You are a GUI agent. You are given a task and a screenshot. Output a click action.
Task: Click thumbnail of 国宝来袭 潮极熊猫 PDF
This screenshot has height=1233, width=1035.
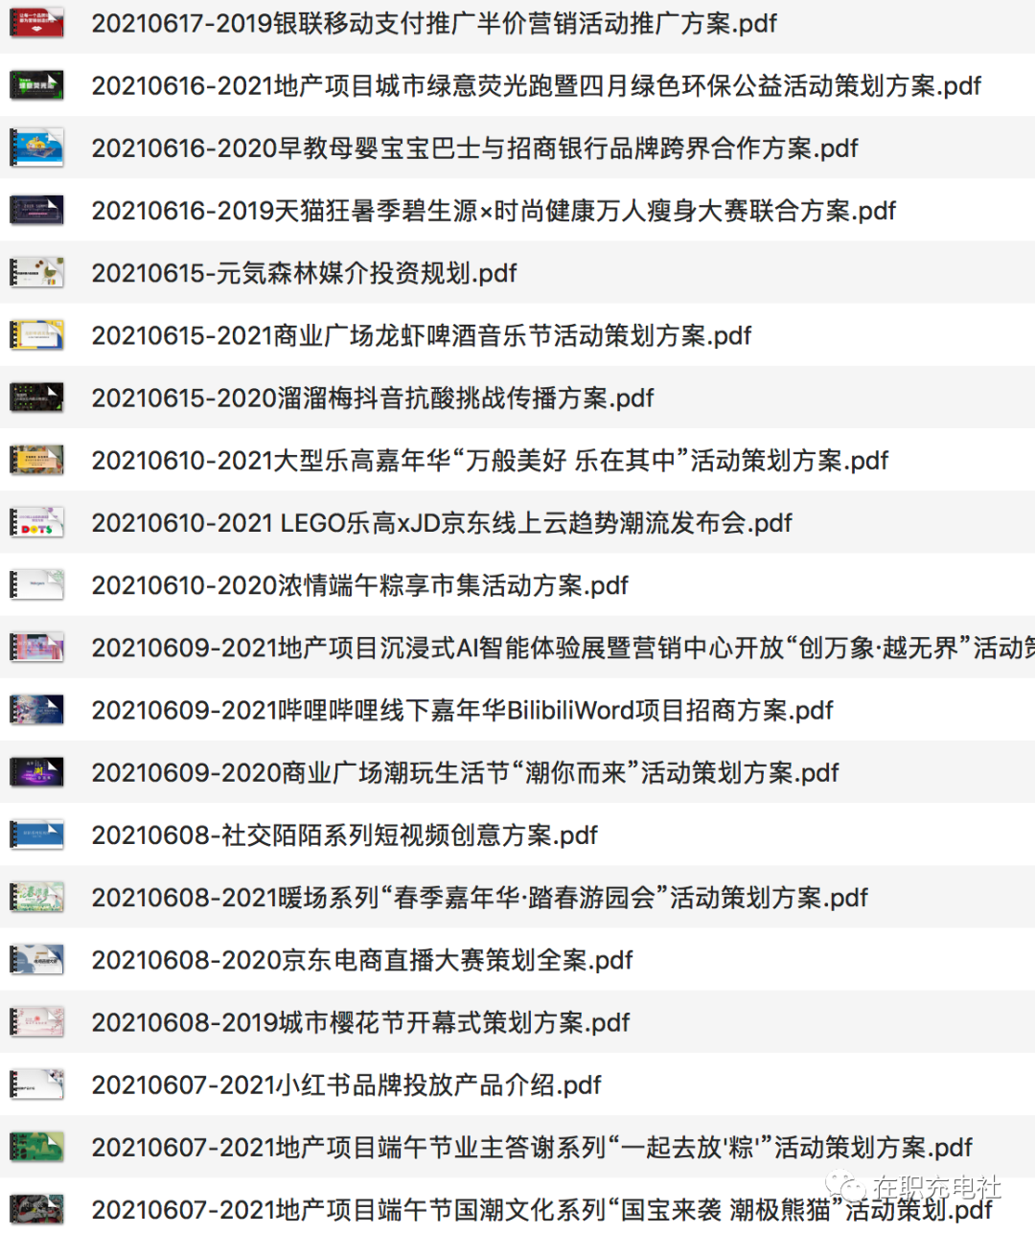pos(36,1209)
